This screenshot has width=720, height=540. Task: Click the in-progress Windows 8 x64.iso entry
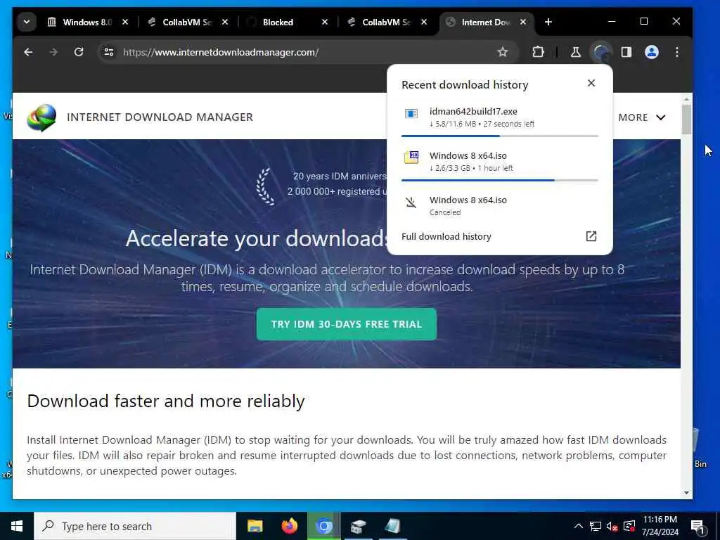tap(500, 162)
